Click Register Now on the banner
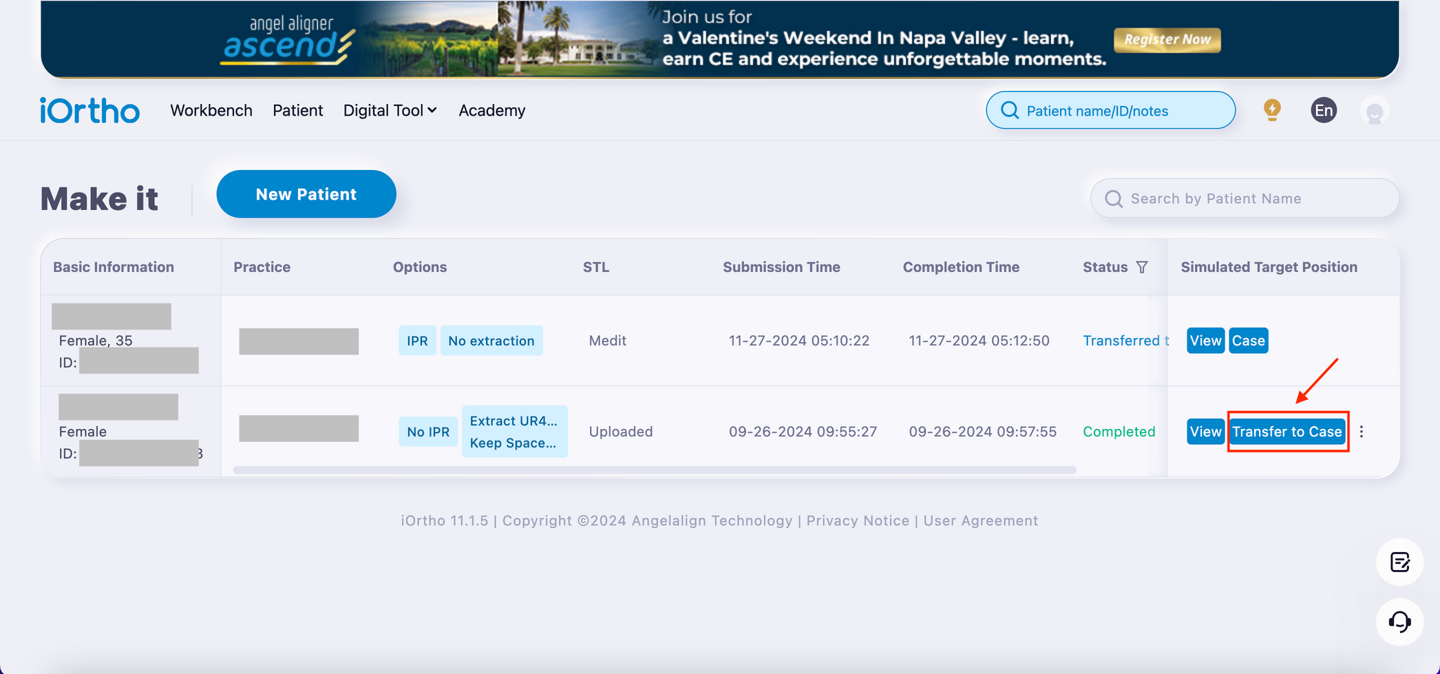Image resolution: width=1440 pixels, height=674 pixels. click(x=1167, y=40)
